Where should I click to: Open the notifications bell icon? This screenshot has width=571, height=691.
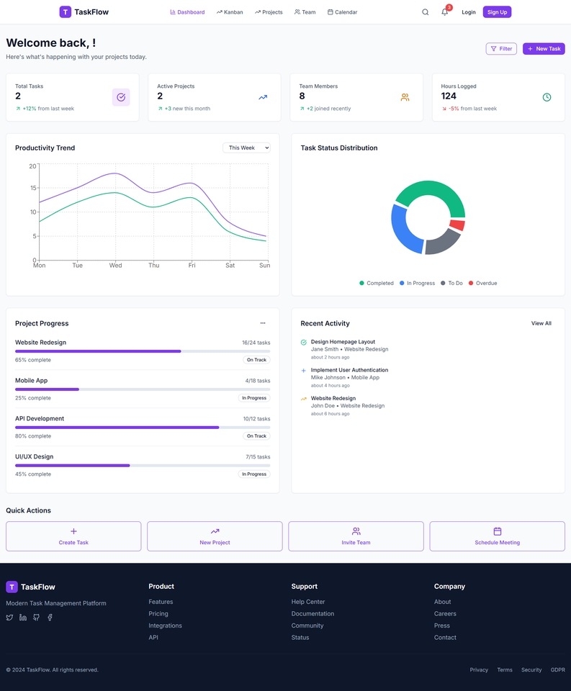[x=444, y=12]
